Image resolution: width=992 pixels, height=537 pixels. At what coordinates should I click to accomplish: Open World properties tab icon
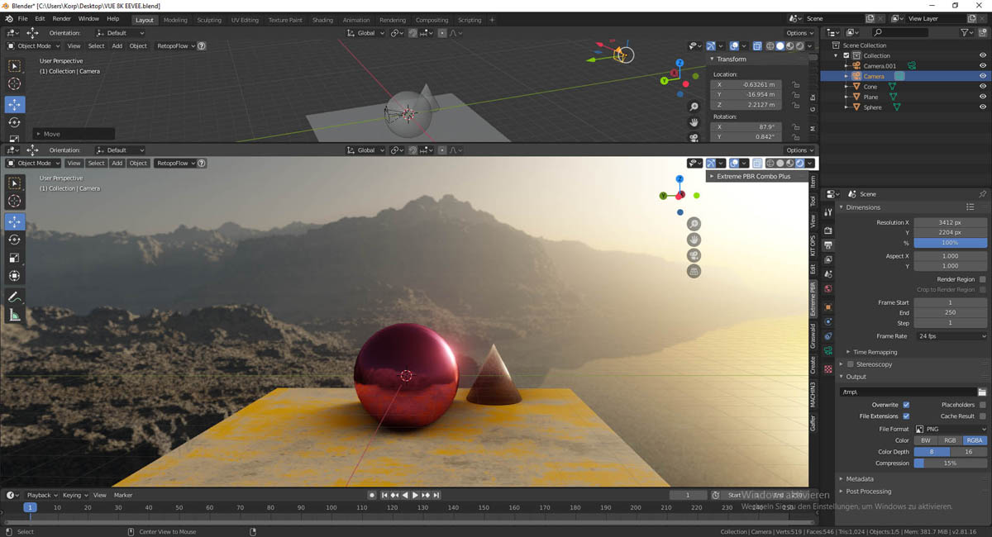pos(828,289)
